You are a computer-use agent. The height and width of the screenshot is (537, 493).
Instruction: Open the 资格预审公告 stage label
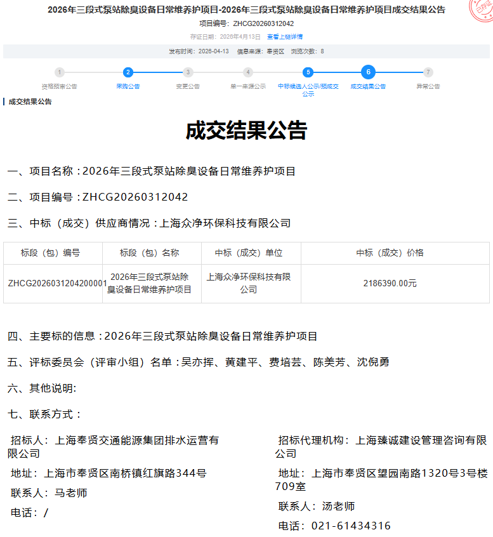59,86
